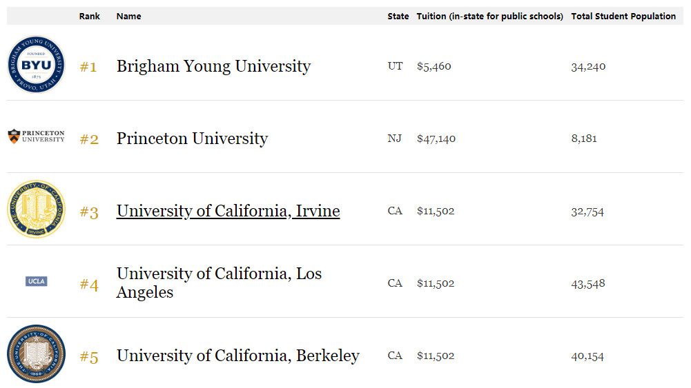
Task: Open the University of California, Irvine link
Action: tap(228, 211)
